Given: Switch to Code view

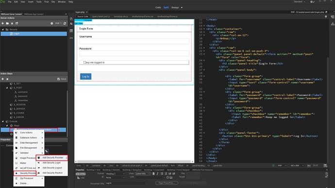Looking at the screenshot, I should pyautogui.click(x=158, y=7).
